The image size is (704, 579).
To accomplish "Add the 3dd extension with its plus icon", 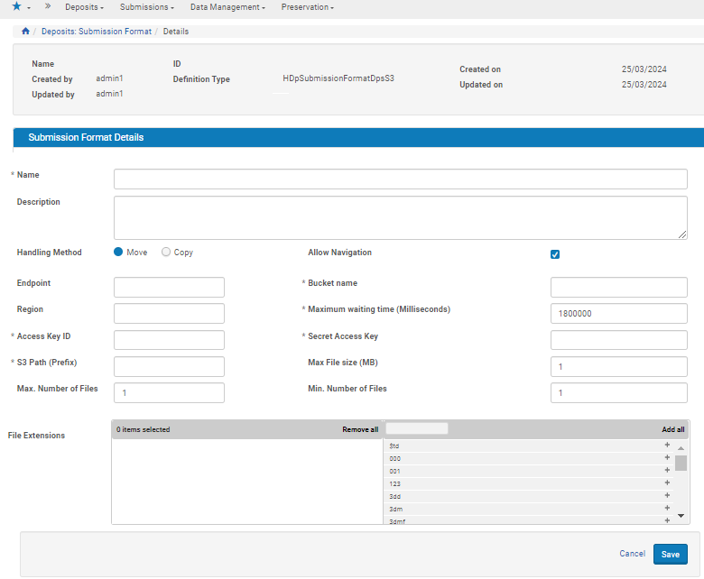I will (x=667, y=495).
